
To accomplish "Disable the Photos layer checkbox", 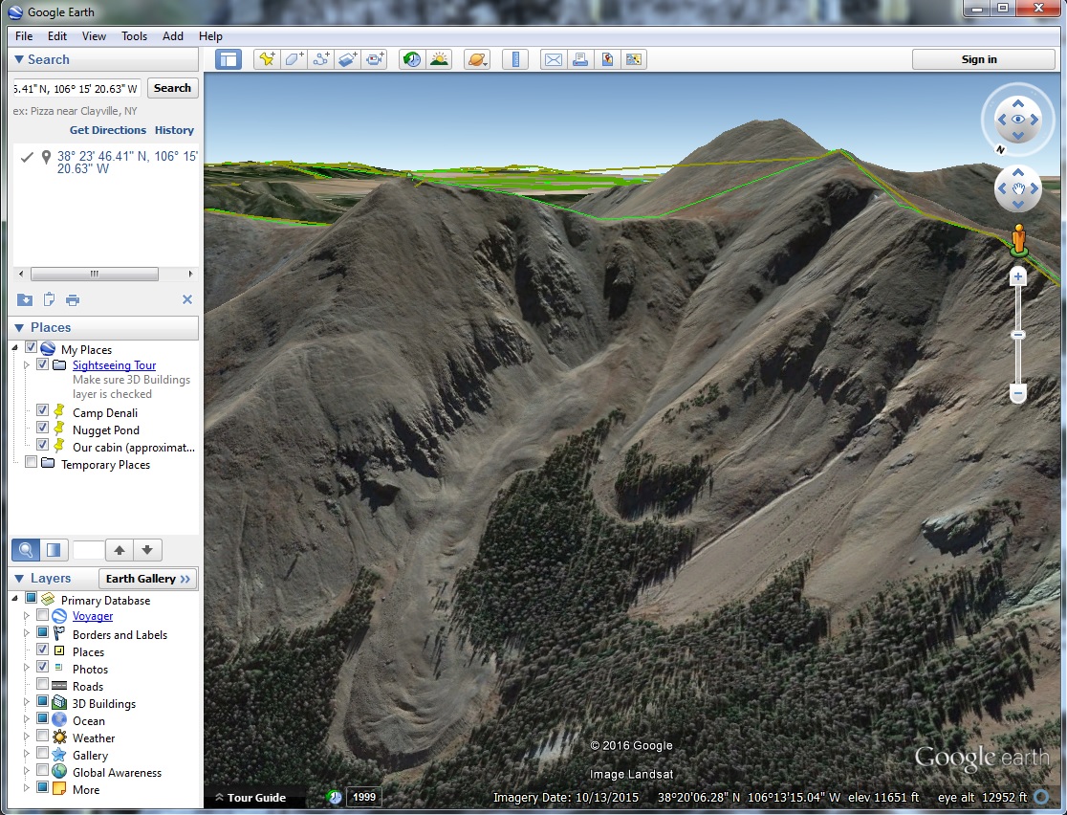I will point(42,667).
